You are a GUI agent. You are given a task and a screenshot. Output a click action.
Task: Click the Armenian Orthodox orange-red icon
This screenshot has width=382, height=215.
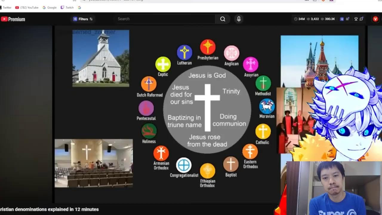(x=161, y=153)
